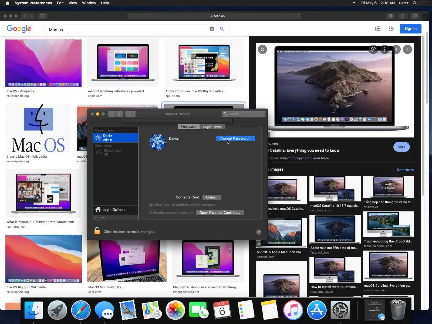Click the System Preferences search field
This screenshot has height=324, width=432.
244,114
